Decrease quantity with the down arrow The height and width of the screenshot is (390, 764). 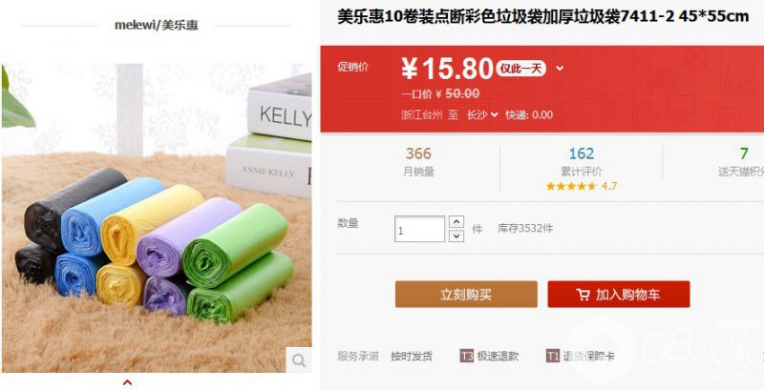456,236
